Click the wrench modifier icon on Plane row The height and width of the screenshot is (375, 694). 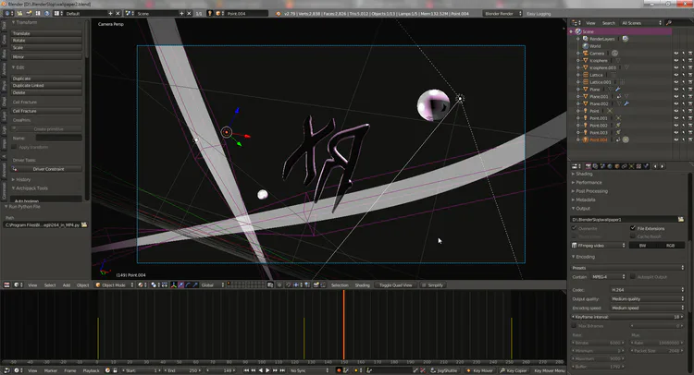(x=618, y=90)
